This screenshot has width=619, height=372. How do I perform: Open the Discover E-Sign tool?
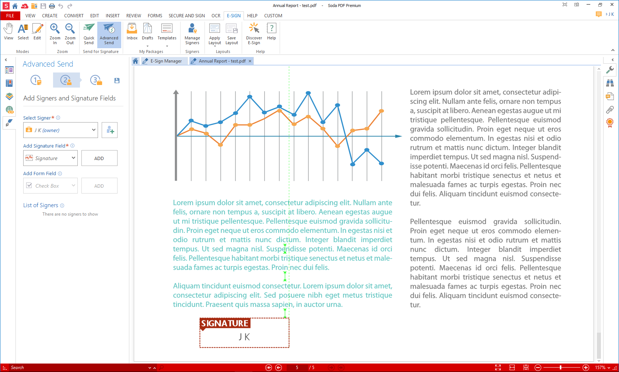253,33
